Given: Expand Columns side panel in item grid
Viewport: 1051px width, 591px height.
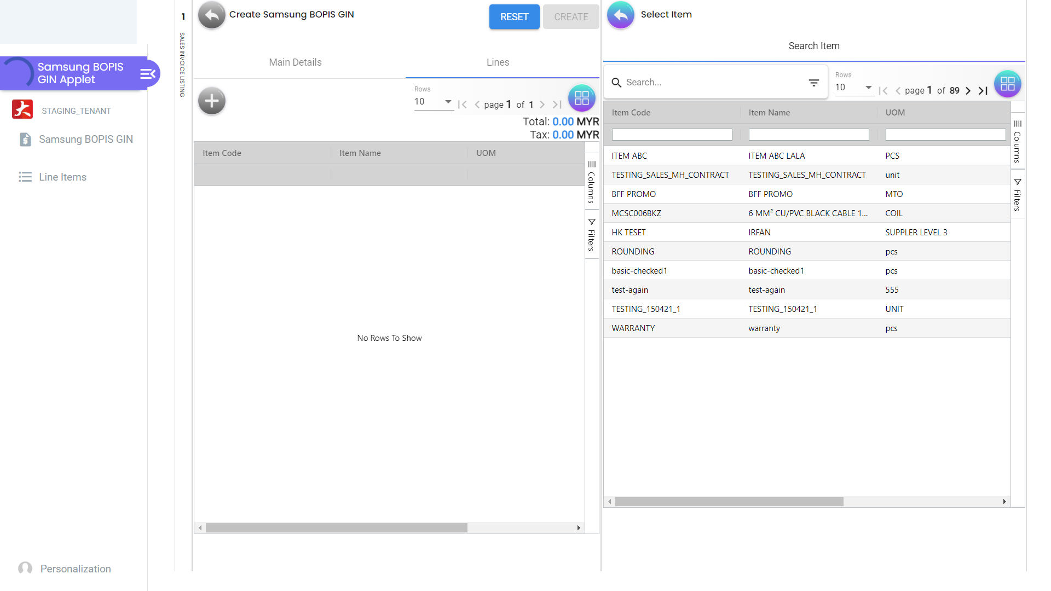Looking at the screenshot, I should (x=1017, y=141).
